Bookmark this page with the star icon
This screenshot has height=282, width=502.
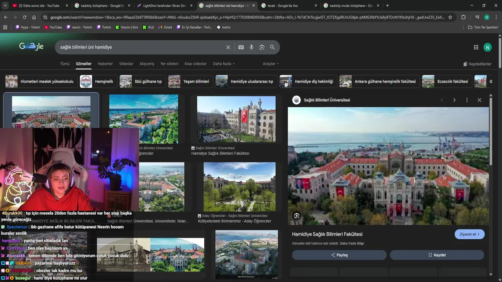point(450,17)
